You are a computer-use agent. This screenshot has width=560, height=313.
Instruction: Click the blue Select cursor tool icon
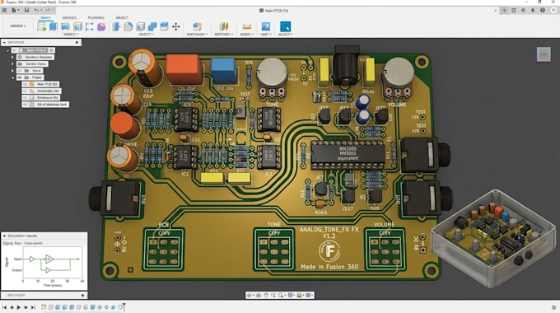[285, 26]
